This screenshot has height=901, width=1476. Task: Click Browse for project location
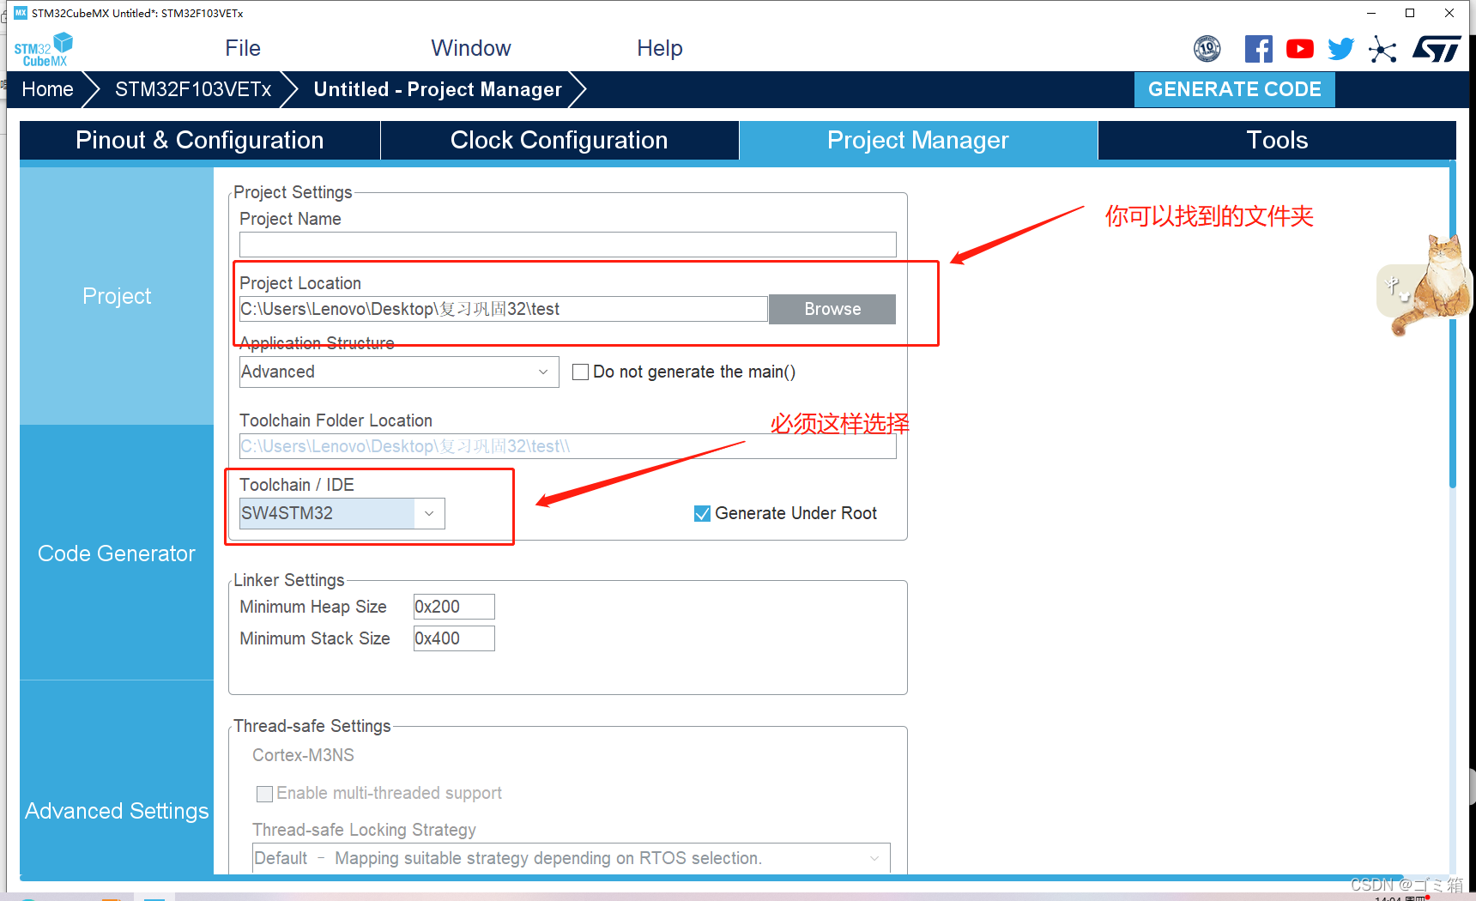[832, 309]
